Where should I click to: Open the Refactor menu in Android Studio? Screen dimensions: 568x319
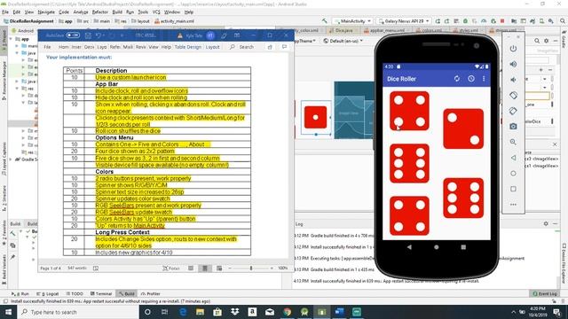100,12
